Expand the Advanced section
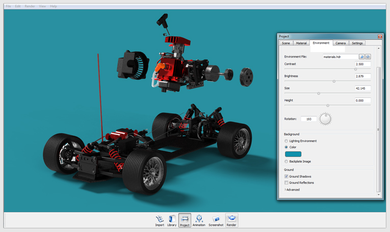Screen dimensions: 390x232 293,190
